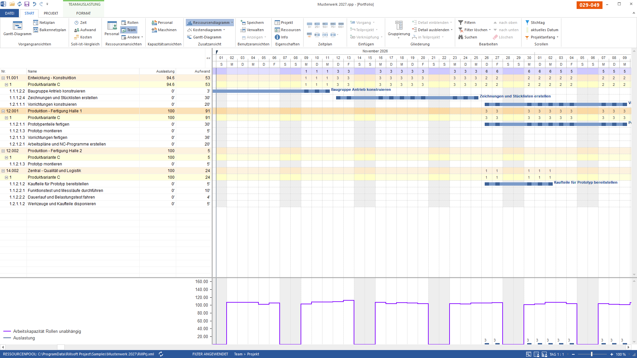Switch to Netzplan view
The height and width of the screenshot is (358, 637).
(x=44, y=23)
